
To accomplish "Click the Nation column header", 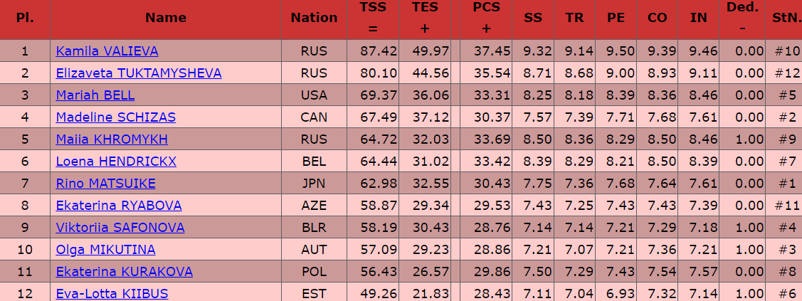I will tap(314, 19).
